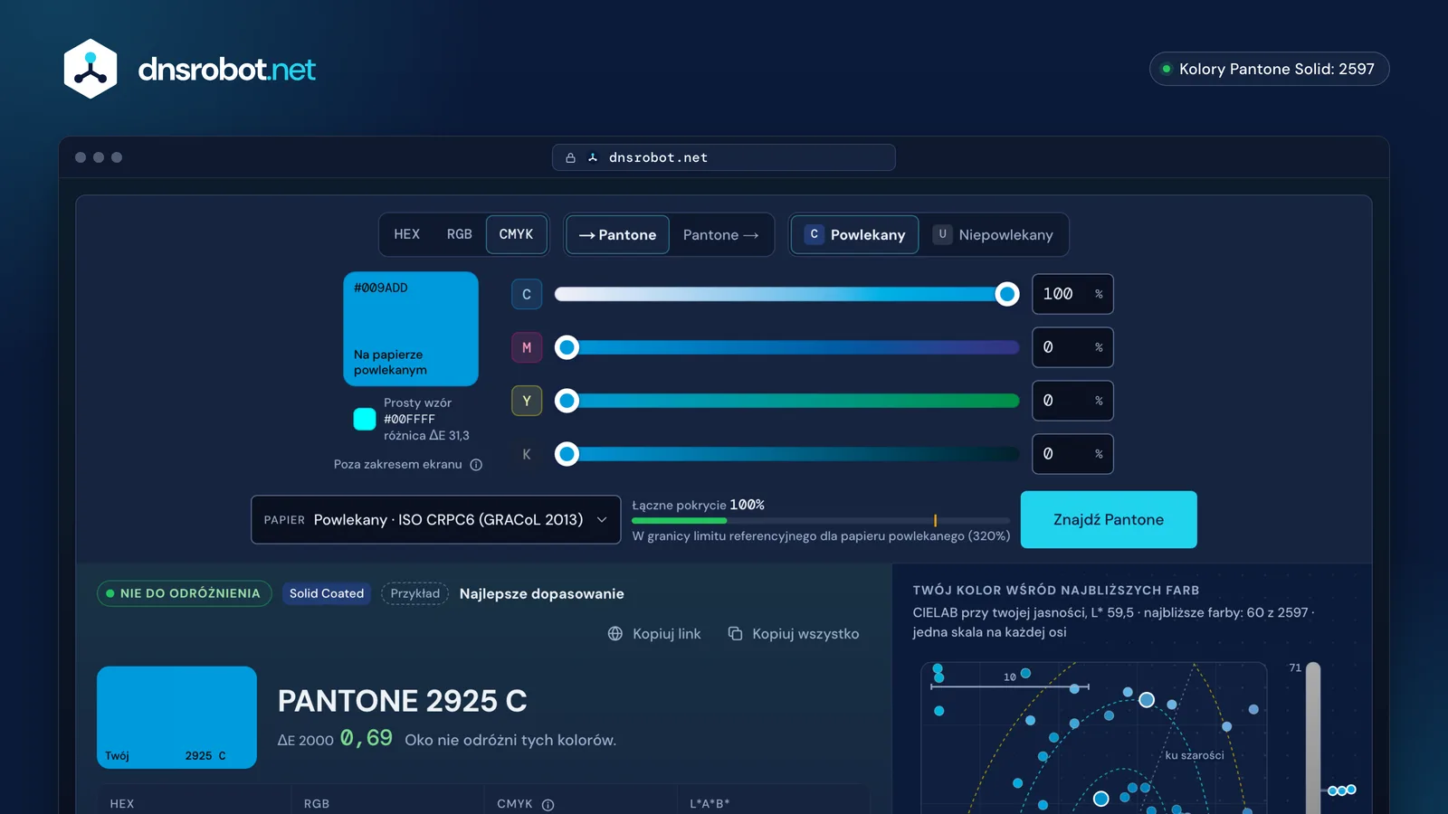Image resolution: width=1448 pixels, height=814 pixels.
Task: Select the RGB input mode
Action: click(x=459, y=234)
